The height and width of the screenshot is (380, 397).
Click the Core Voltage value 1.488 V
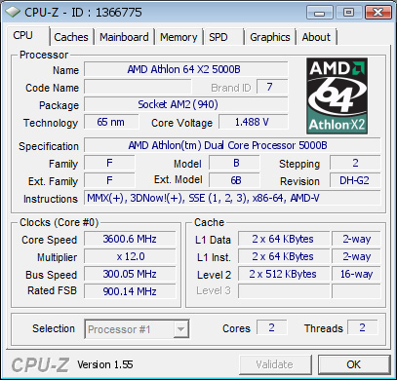point(254,122)
